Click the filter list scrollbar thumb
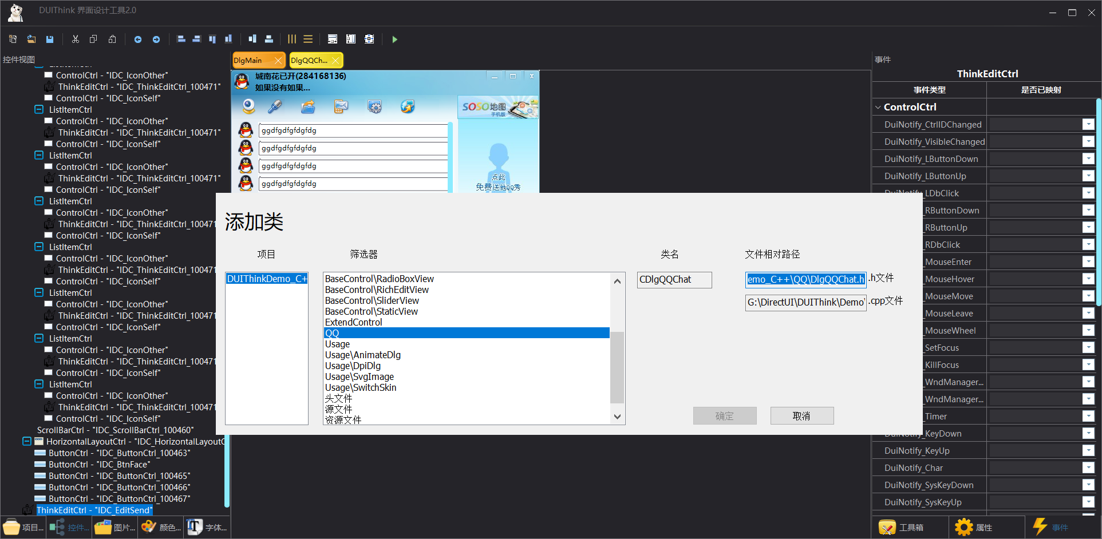The width and height of the screenshot is (1102, 539). point(617,367)
